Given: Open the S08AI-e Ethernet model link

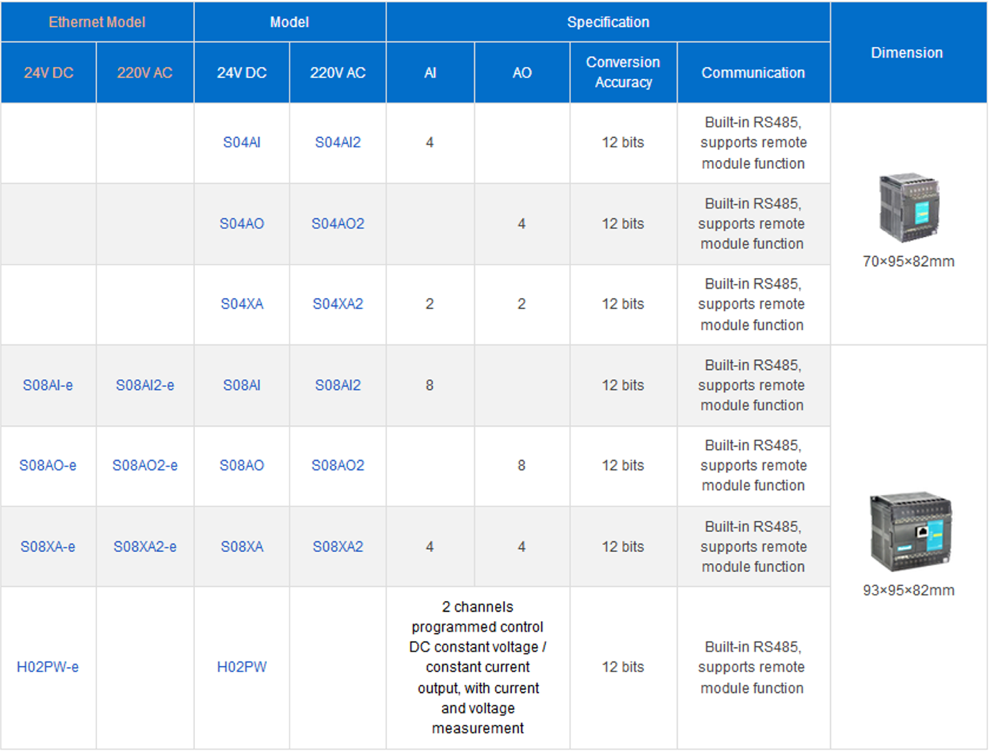Looking at the screenshot, I should [x=48, y=385].
